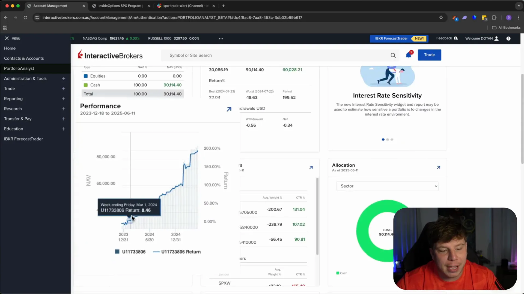The image size is (524, 294).
Task: Click the Feedback chat icon
Action: 456,38
